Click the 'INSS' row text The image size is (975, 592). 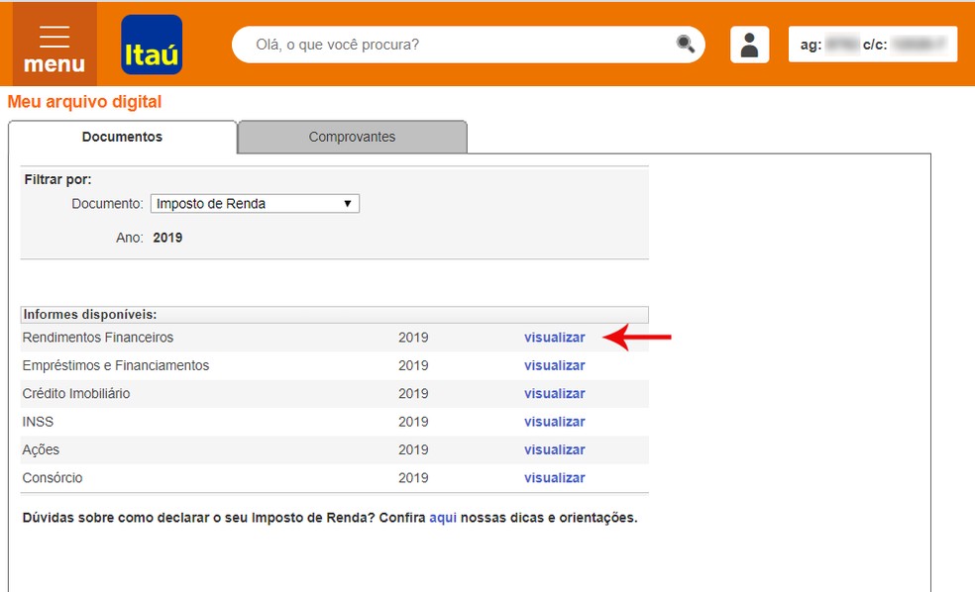pos(38,421)
